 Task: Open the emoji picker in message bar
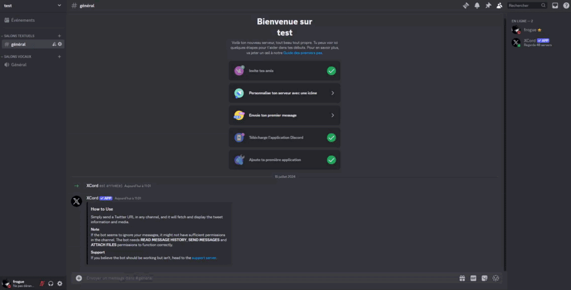(x=496, y=278)
